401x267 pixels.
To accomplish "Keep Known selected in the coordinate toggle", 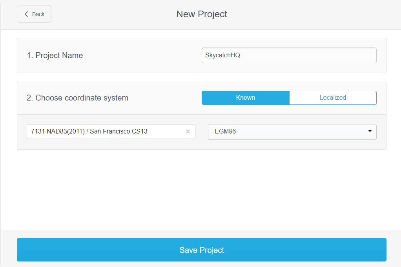I will click(x=245, y=97).
